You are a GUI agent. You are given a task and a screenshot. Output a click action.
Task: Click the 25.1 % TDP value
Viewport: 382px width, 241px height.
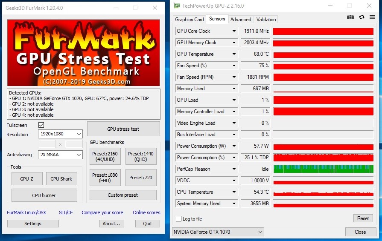tap(256, 158)
